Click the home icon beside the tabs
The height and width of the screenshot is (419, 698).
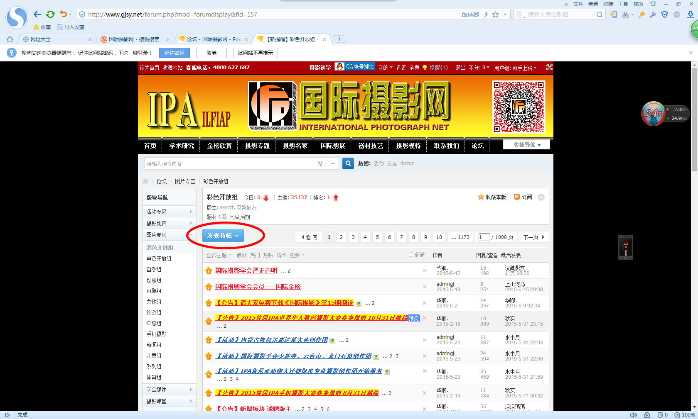click(10, 39)
